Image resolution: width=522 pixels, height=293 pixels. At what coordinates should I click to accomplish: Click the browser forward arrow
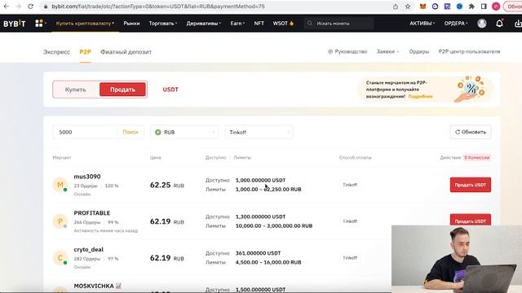click(18, 7)
